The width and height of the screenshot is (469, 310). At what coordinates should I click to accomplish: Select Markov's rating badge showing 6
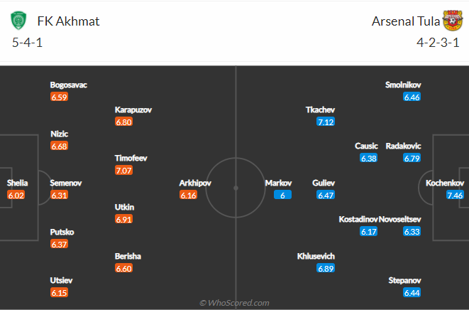coord(282,196)
